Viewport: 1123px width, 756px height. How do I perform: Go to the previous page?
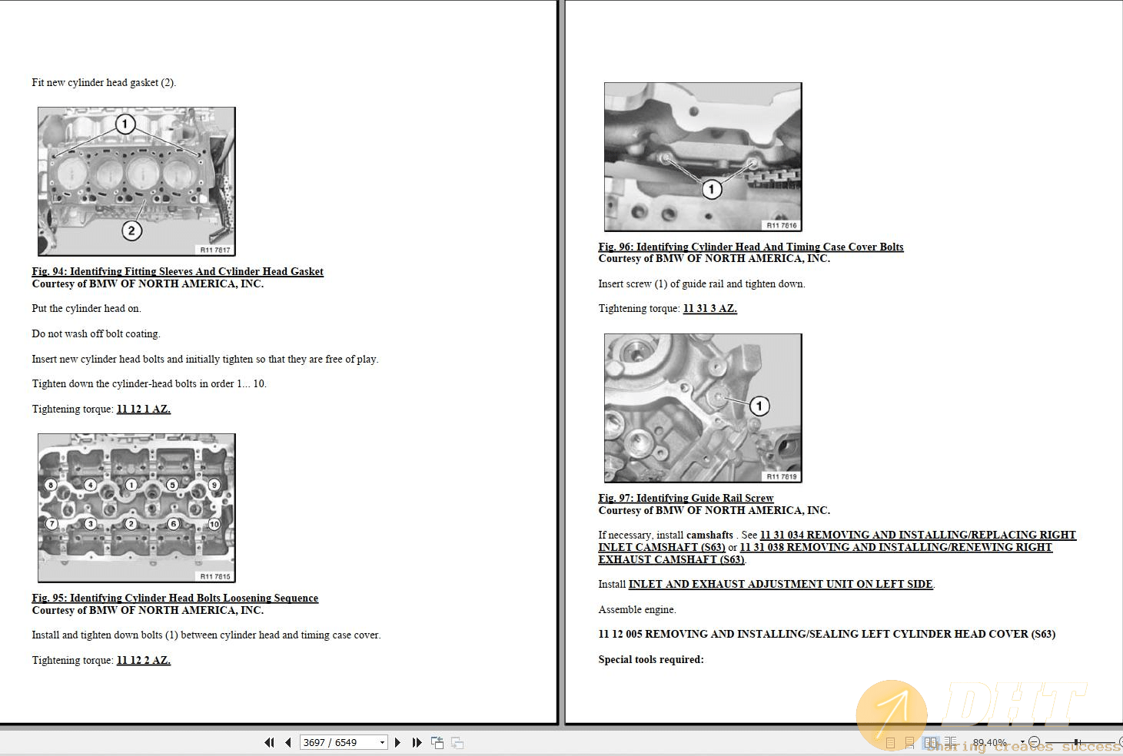pos(288,742)
